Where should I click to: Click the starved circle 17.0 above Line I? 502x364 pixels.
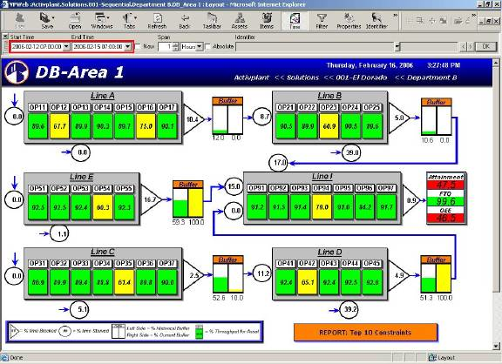point(279,163)
